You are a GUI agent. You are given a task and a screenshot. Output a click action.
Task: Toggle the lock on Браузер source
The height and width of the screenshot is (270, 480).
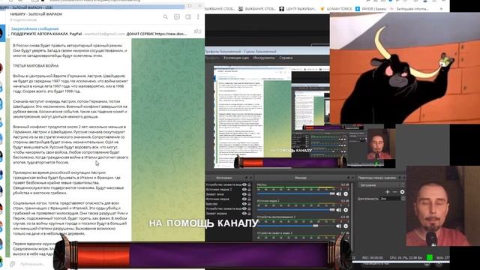pyautogui.click(x=250, y=204)
